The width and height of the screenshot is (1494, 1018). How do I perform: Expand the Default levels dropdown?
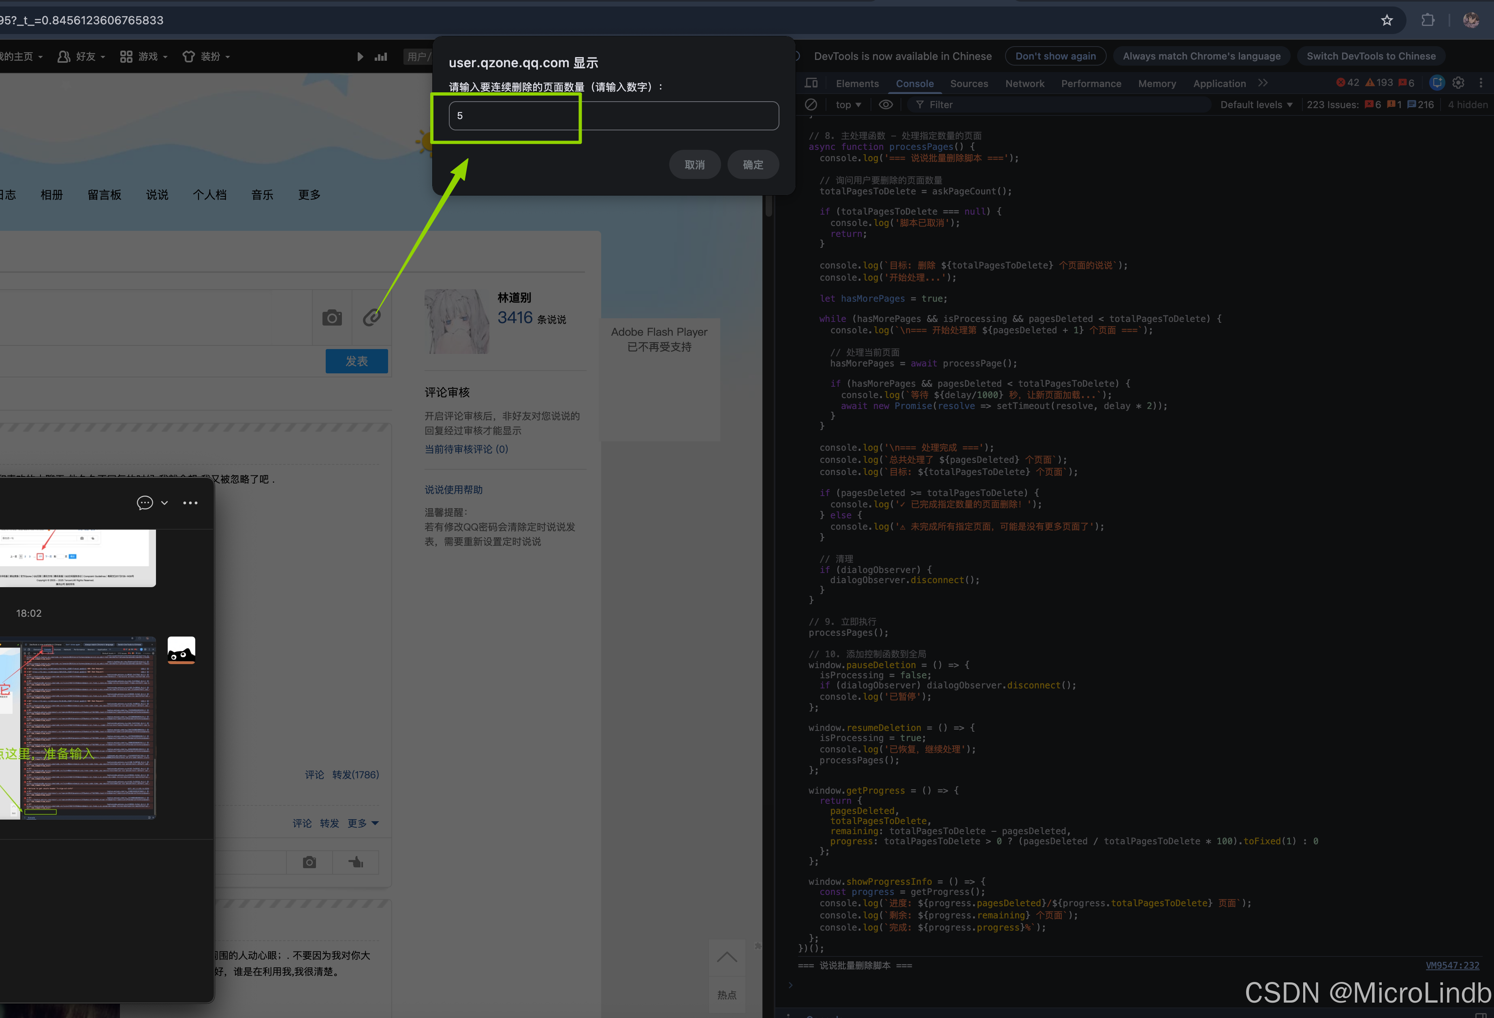pyautogui.click(x=1256, y=104)
